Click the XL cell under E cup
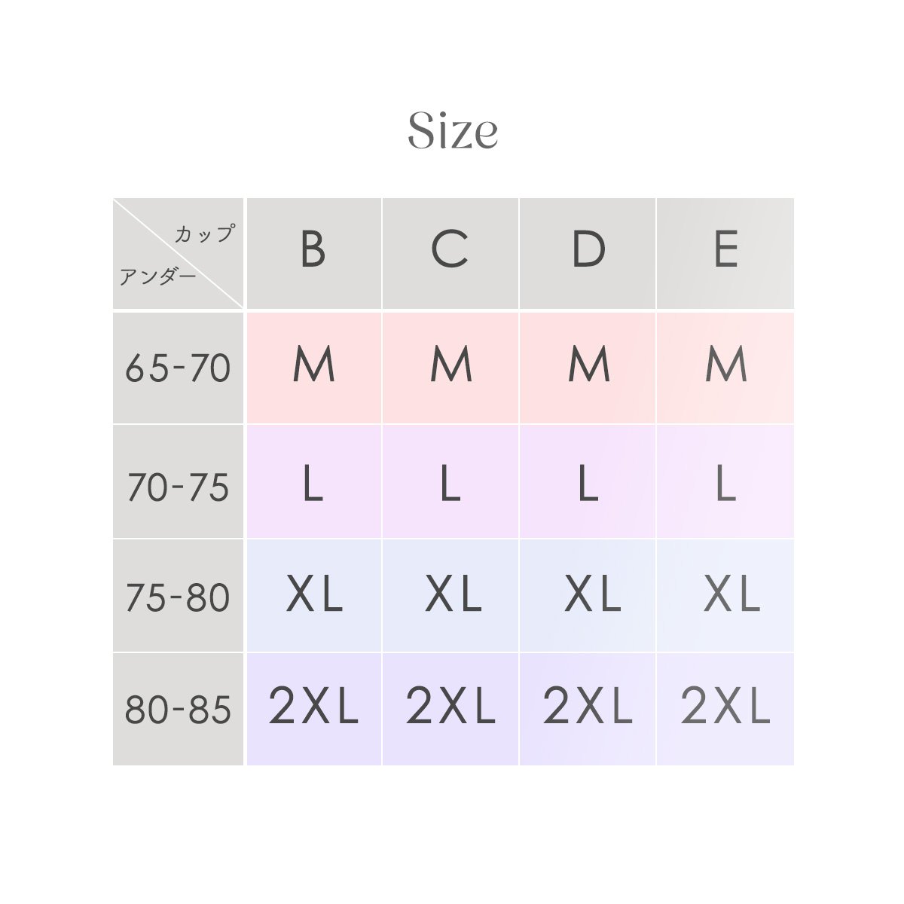This screenshot has width=904, height=904. 725,596
